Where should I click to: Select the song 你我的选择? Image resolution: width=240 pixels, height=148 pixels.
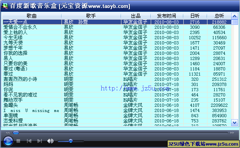[15, 53]
